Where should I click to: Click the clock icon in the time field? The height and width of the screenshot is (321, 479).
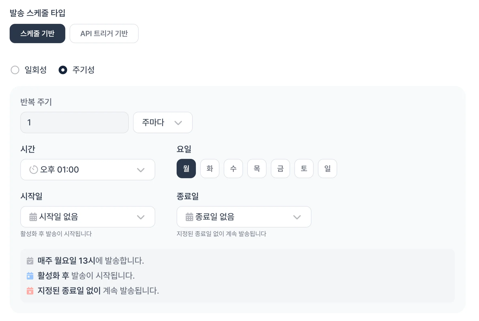coord(33,170)
